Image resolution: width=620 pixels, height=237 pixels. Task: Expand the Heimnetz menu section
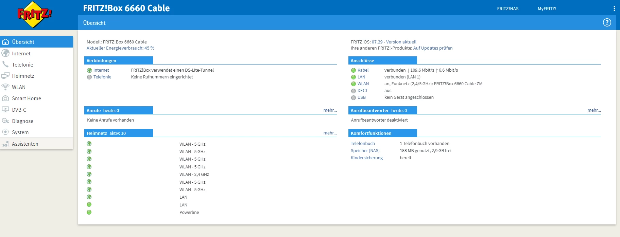coord(23,76)
